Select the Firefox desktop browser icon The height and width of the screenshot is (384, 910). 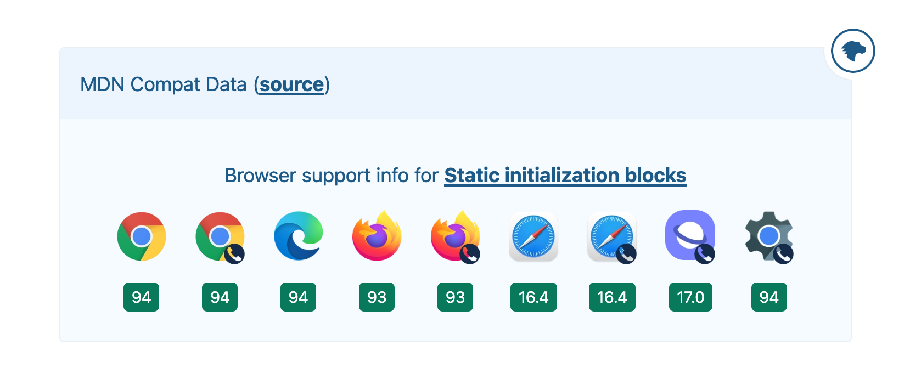[377, 236]
